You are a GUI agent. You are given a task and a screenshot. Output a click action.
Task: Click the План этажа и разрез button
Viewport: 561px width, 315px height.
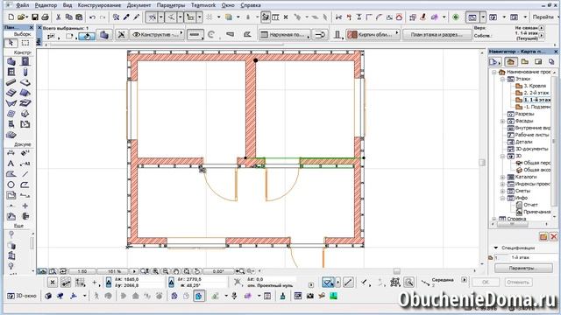tap(437, 35)
